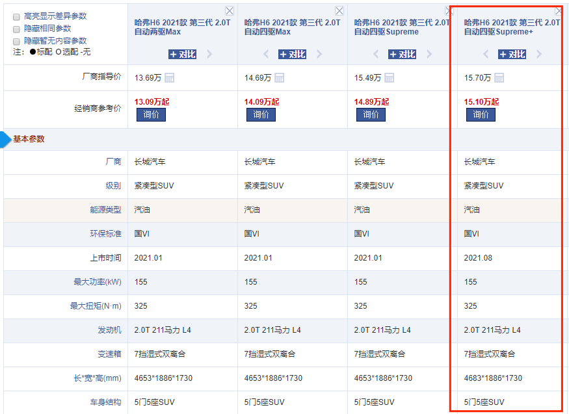Move 自动四驱Supreme+ column right with arrow
This screenshot has height=414, width=569.
539,55
